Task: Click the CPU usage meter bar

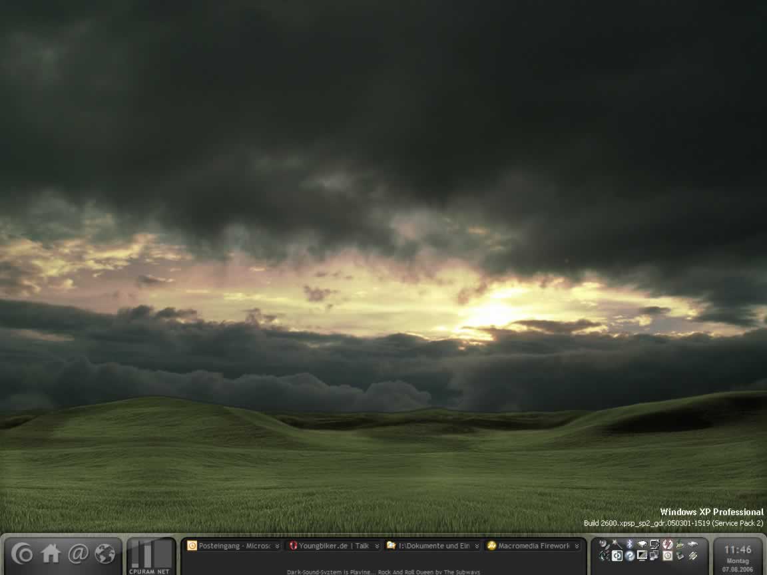Action: (x=136, y=554)
